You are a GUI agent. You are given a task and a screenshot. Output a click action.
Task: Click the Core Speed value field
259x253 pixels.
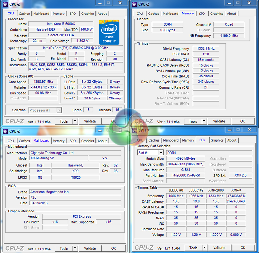(x=43, y=82)
